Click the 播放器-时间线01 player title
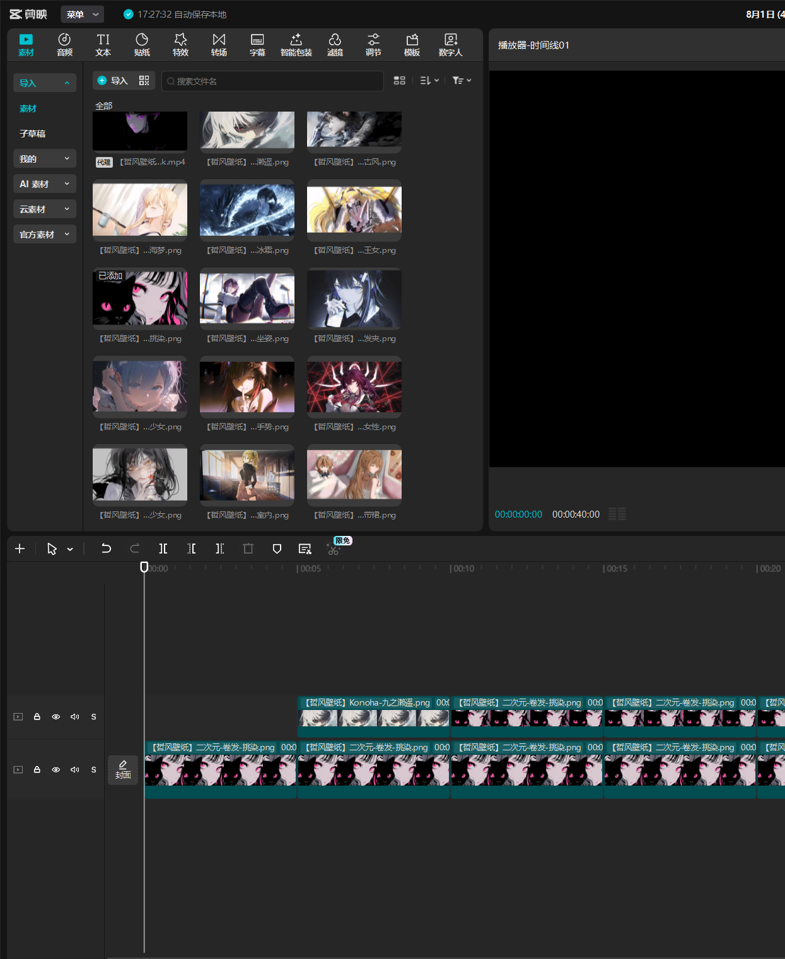 coord(533,45)
